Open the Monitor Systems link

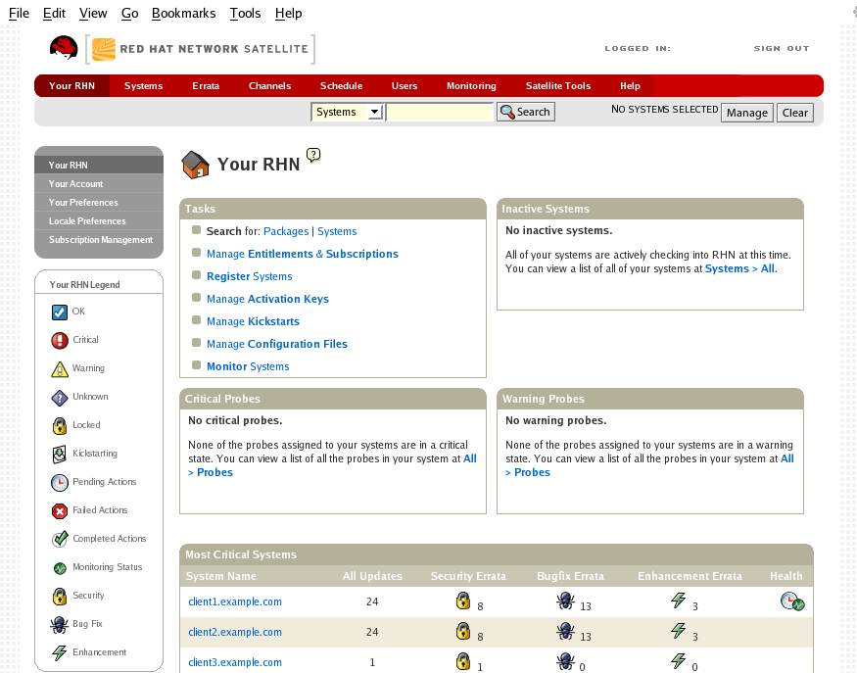click(x=248, y=366)
